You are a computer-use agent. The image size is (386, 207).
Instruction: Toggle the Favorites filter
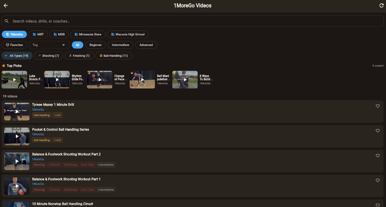click(14, 45)
